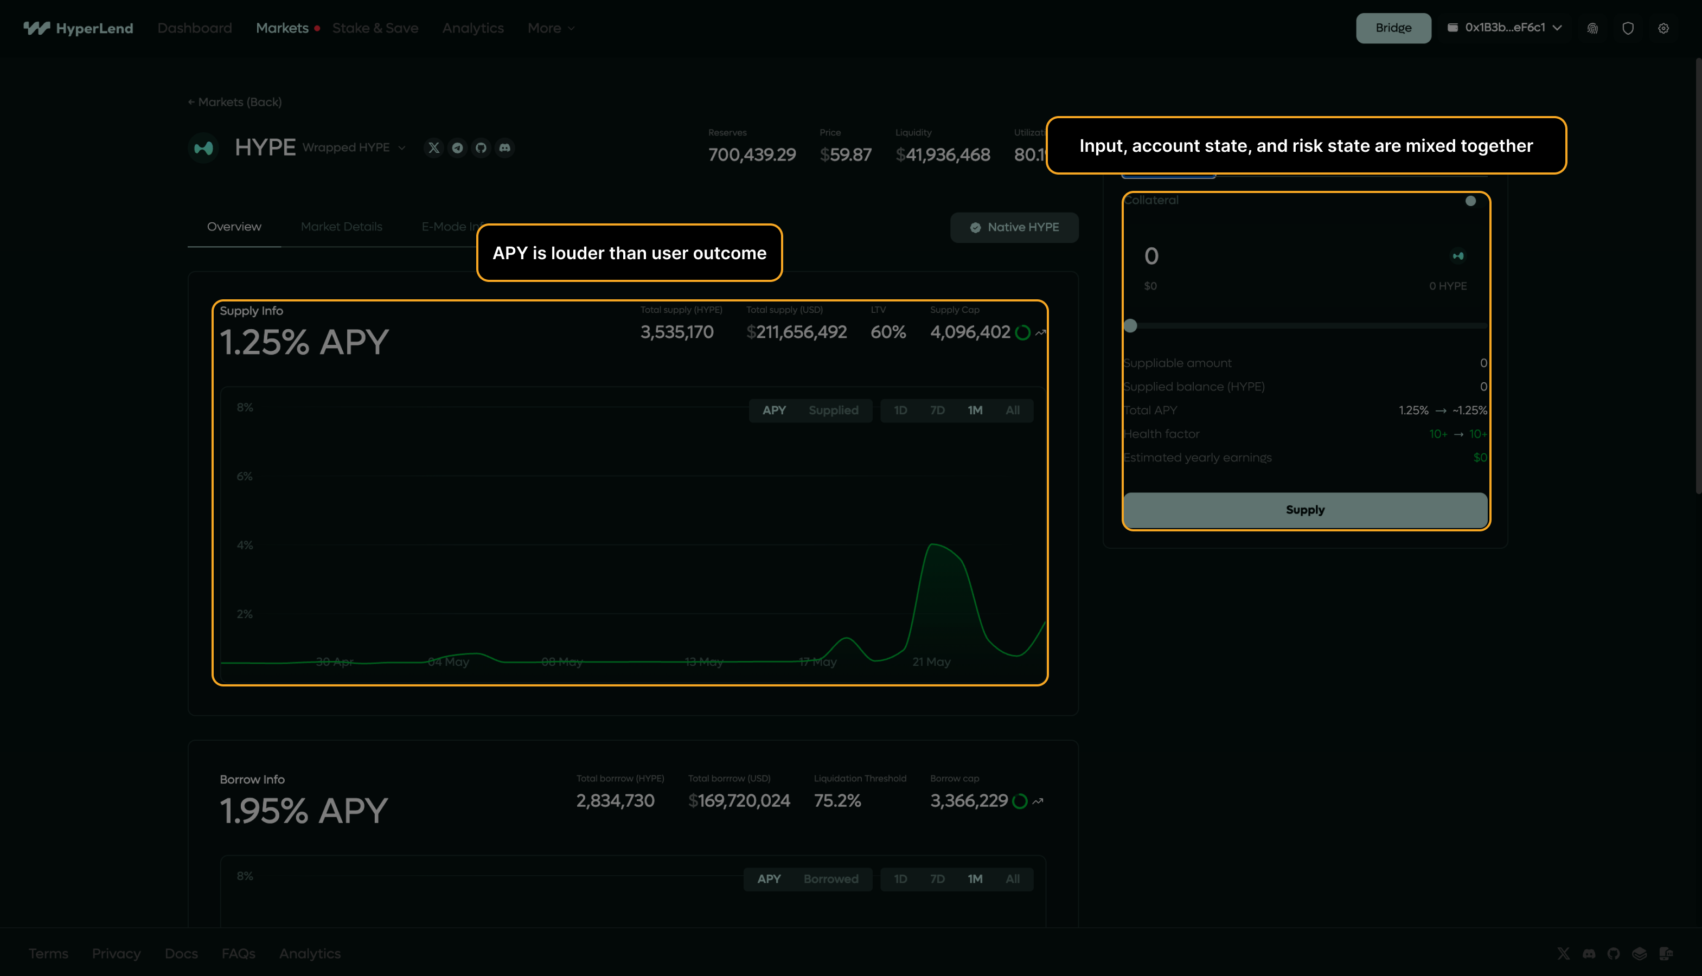
Task: Click the shield icon in the header
Action: tap(1628, 28)
